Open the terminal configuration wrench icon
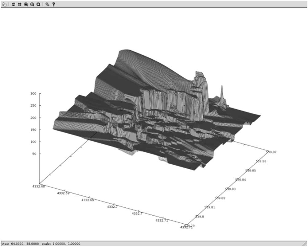 click(x=47, y=5)
